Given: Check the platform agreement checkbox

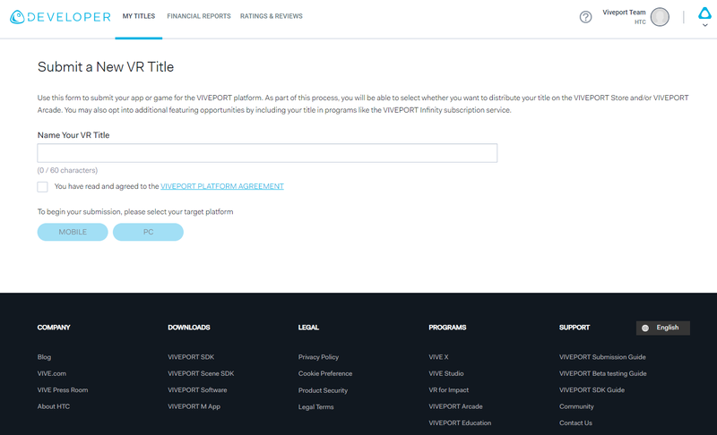Looking at the screenshot, I should click(x=42, y=187).
